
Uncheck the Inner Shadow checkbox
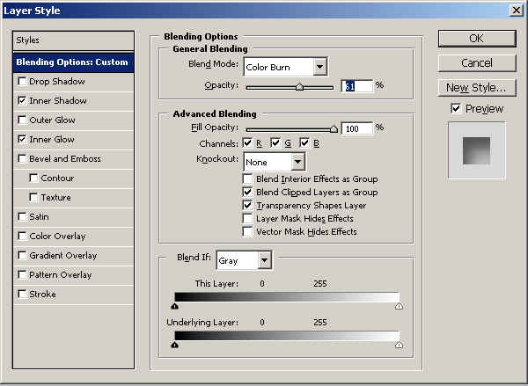(x=22, y=100)
